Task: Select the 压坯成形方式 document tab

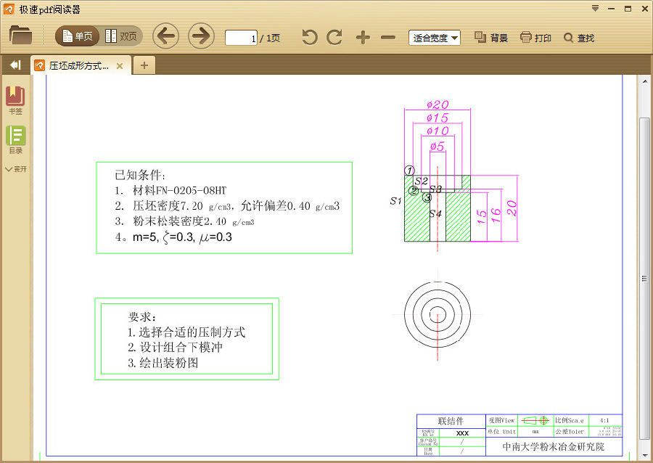Action: click(78, 66)
